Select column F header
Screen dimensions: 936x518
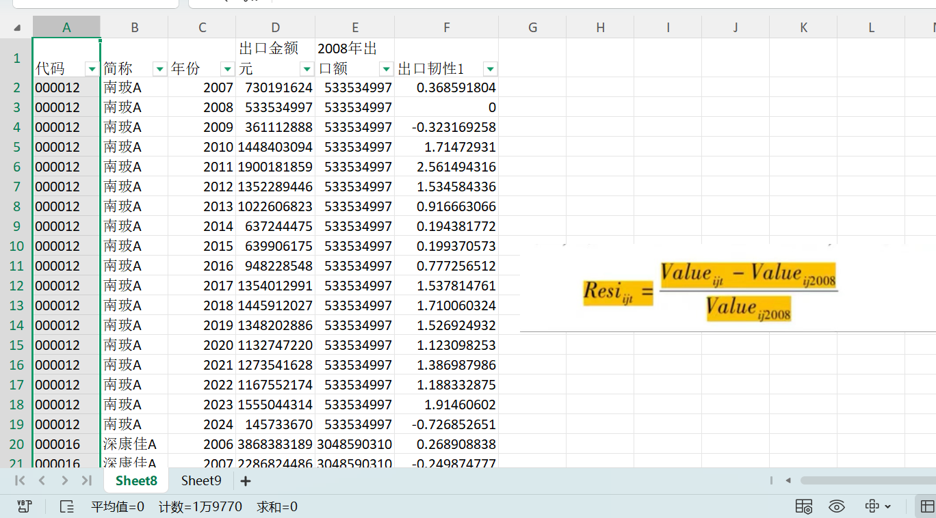click(x=446, y=27)
